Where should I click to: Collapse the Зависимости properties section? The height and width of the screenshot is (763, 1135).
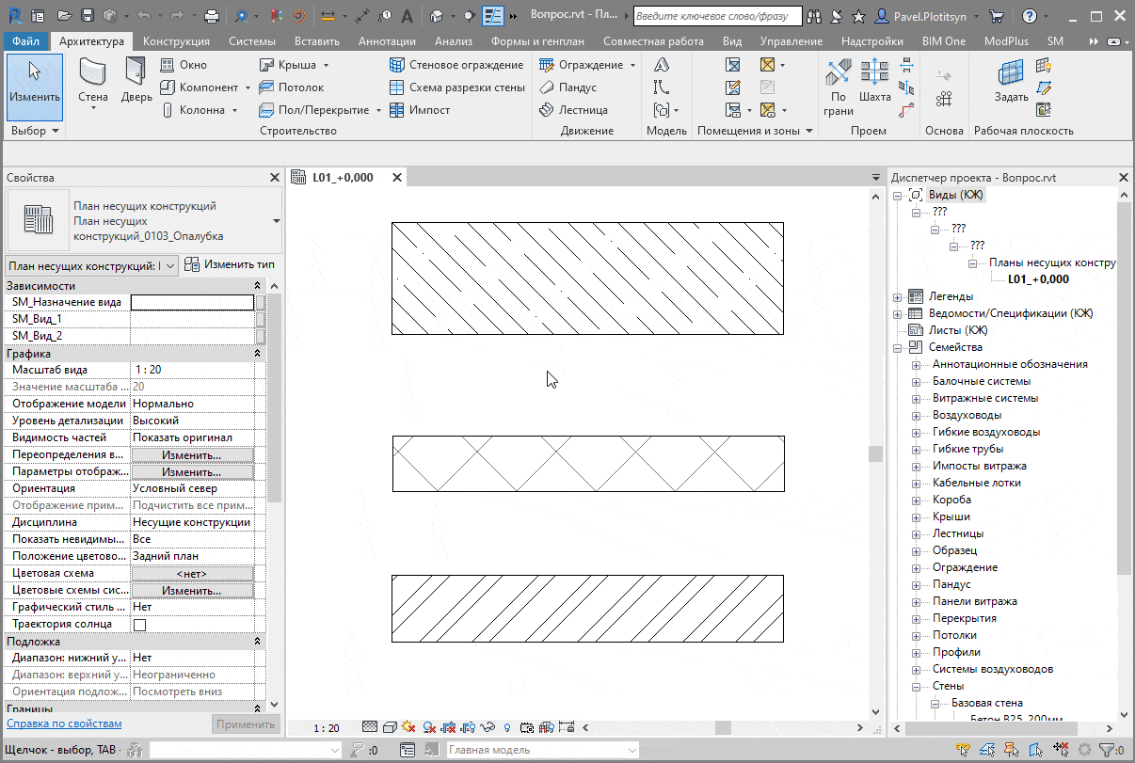pyautogui.click(x=258, y=286)
